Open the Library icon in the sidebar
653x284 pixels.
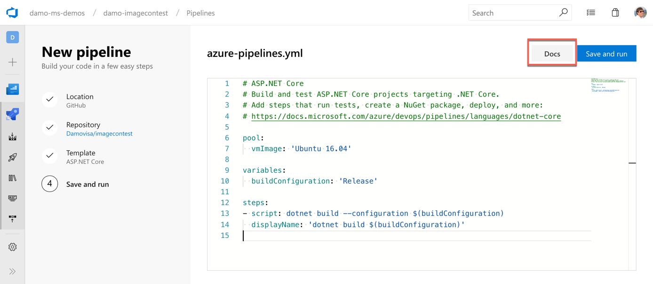[12, 178]
